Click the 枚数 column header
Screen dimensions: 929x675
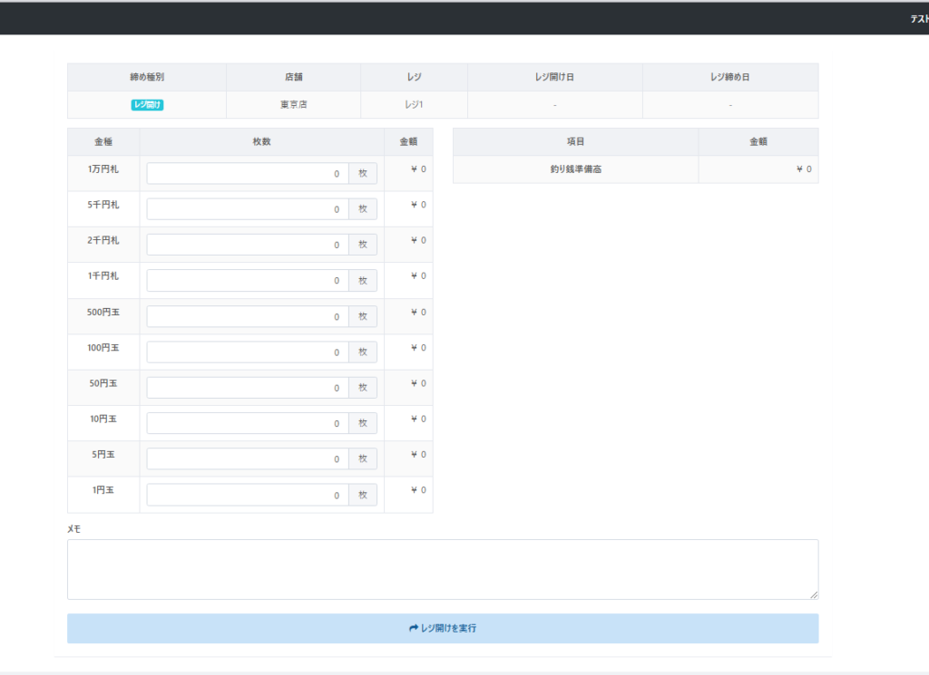pyautogui.click(x=261, y=142)
